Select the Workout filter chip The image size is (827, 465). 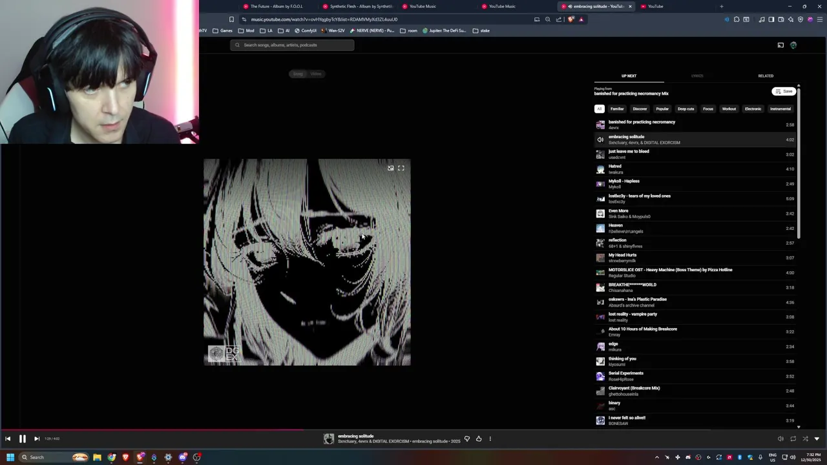[729, 108]
